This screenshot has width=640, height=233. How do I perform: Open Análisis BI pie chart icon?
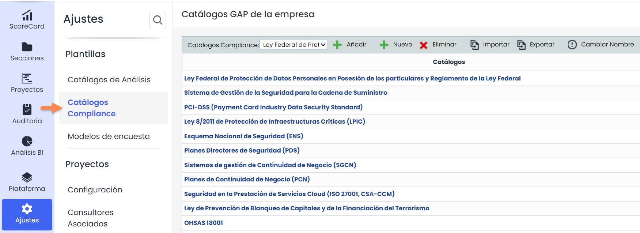click(x=27, y=141)
